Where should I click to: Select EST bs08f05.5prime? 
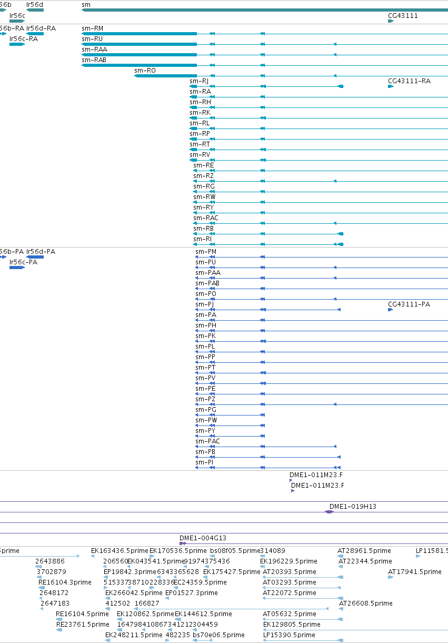click(x=235, y=550)
